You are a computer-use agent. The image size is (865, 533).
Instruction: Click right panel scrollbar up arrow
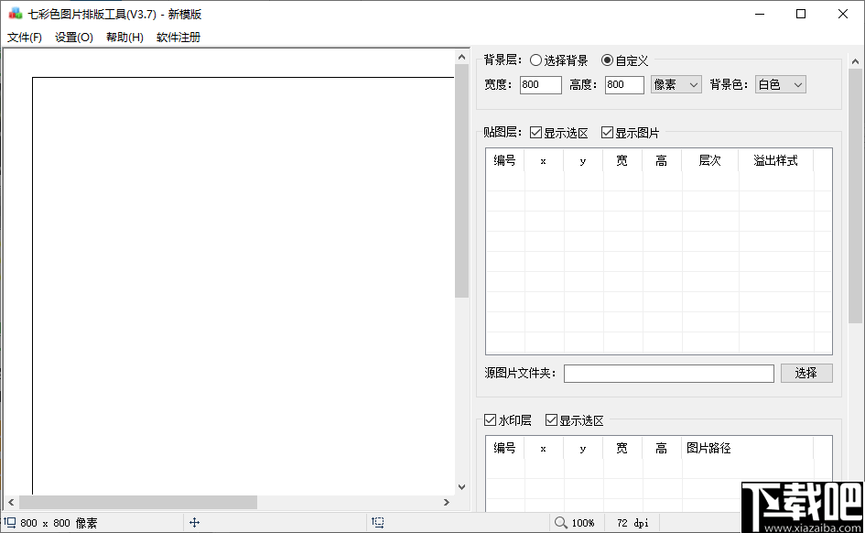[x=855, y=61]
